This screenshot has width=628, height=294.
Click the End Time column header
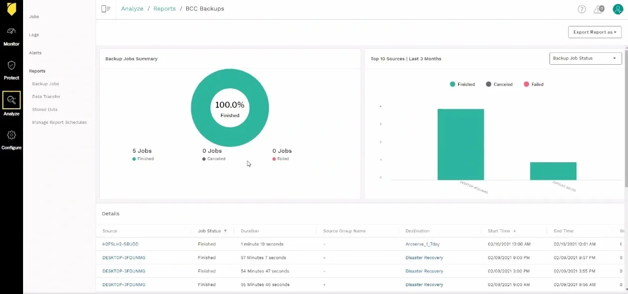(x=564, y=231)
